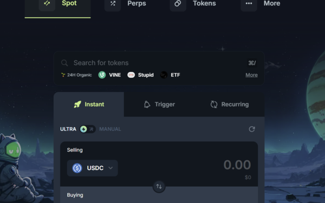Screen dimensions: 325x203
Task: Open the USDC selling token dropdown
Action: point(93,168)
